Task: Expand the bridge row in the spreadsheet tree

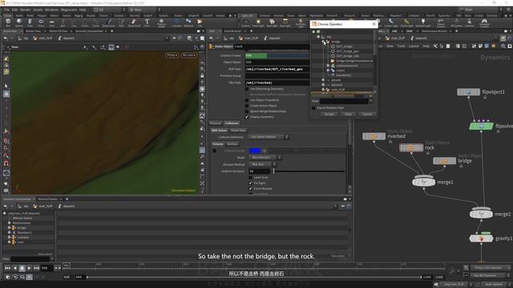Action: [9, 227]
